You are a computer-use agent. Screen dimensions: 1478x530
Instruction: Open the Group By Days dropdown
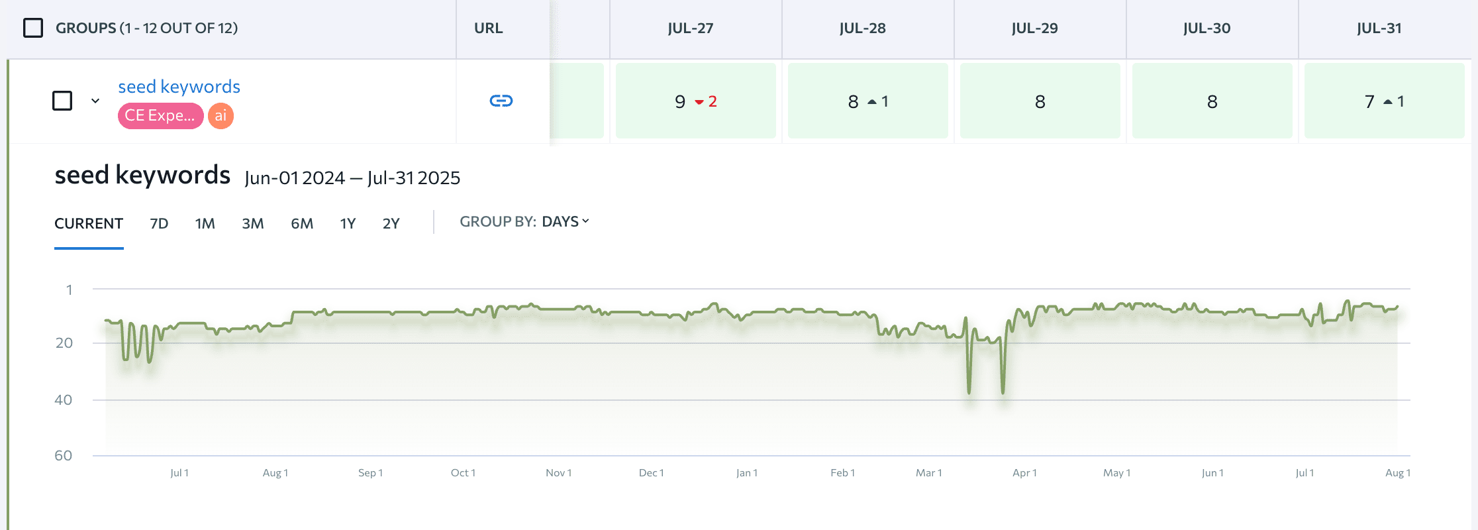pos(565,222)
